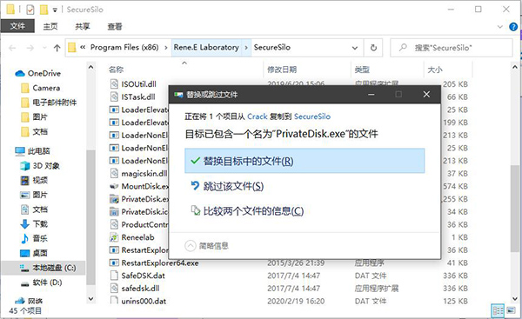The width and height of the screenshot is (522, 319).
Task: Select MountDisk executable icon
Action: coord(114,186)
